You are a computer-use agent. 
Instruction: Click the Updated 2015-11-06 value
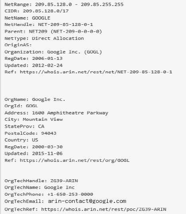47,153
